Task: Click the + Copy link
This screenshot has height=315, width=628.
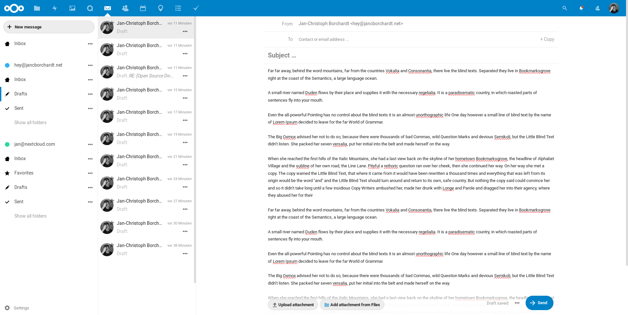Action: [x=547, y=39]
